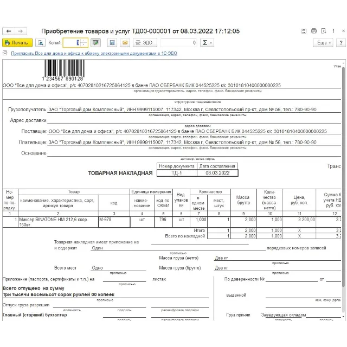Viewport: 347px width, 347px height.
Task: Click the save-to-disk icon in the title bar
Action: [x=304, y=31]
